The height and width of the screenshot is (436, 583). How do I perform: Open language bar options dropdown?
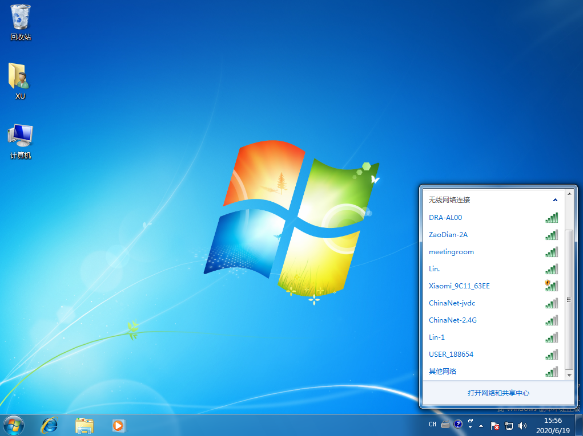point(470,427)
